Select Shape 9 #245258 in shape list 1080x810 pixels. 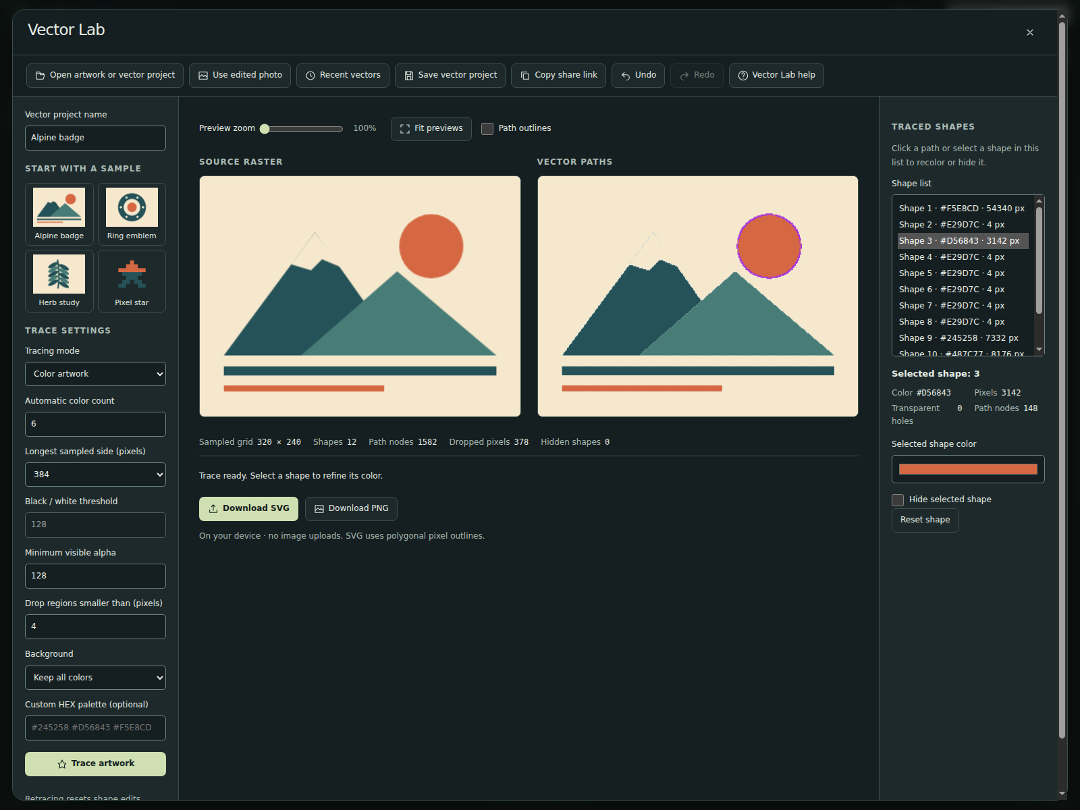coord(963,338)
